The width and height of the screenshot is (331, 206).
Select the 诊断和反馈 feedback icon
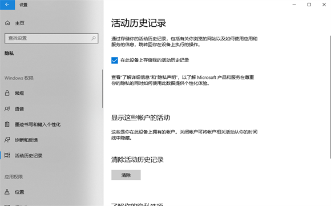pyautogui.click(x=7, y=140)
